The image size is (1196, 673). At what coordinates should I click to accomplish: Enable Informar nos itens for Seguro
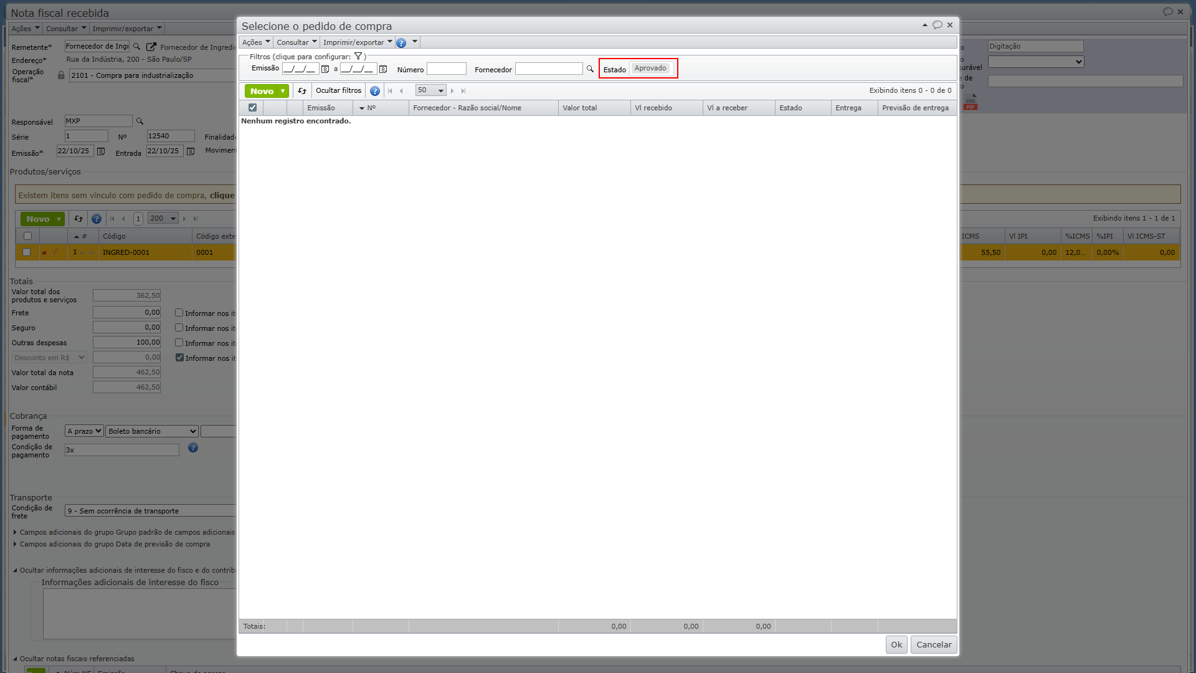[179, 328]
